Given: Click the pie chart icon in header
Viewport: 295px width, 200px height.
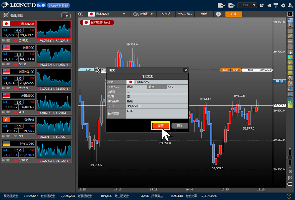Looking at the screenshot, I should point(261,5).
